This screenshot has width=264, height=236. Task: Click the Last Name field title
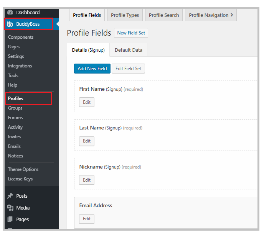pos(91,128)
